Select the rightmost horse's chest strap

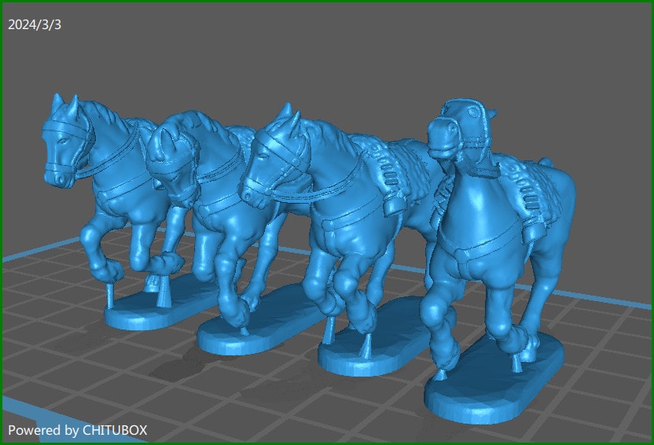point(470,252)
